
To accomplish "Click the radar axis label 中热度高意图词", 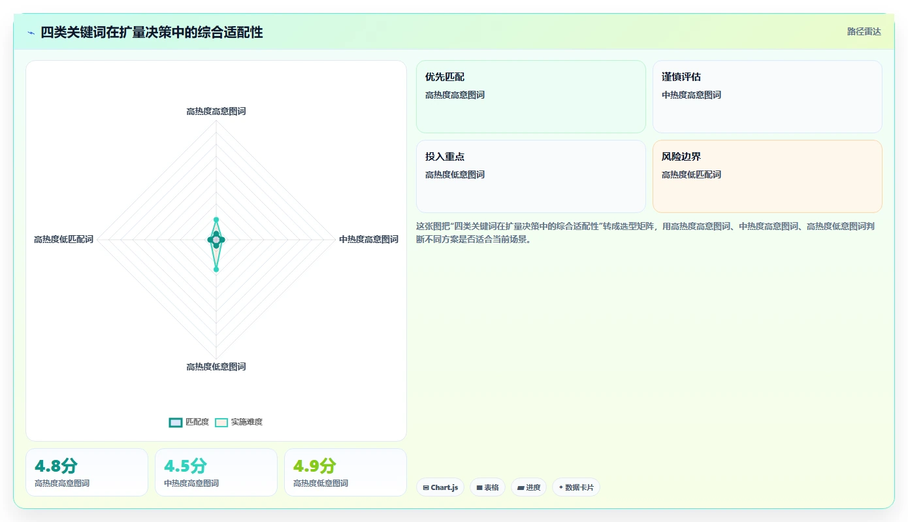I will pyautogui.click(x=368, y=239).
